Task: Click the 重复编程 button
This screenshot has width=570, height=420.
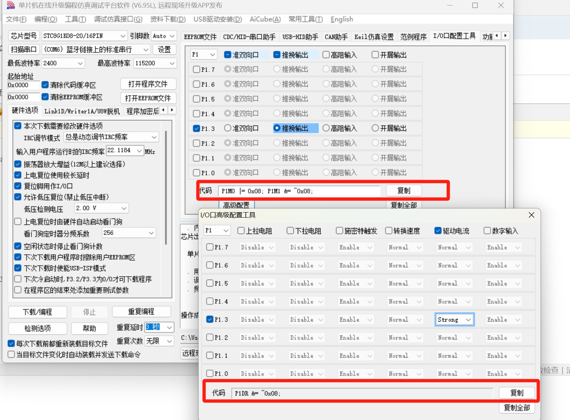Action: [141, 312]
